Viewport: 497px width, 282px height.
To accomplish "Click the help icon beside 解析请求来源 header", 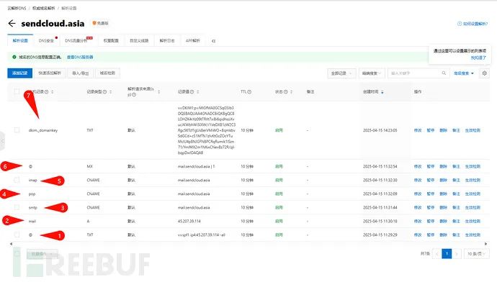I will [134, 95].
